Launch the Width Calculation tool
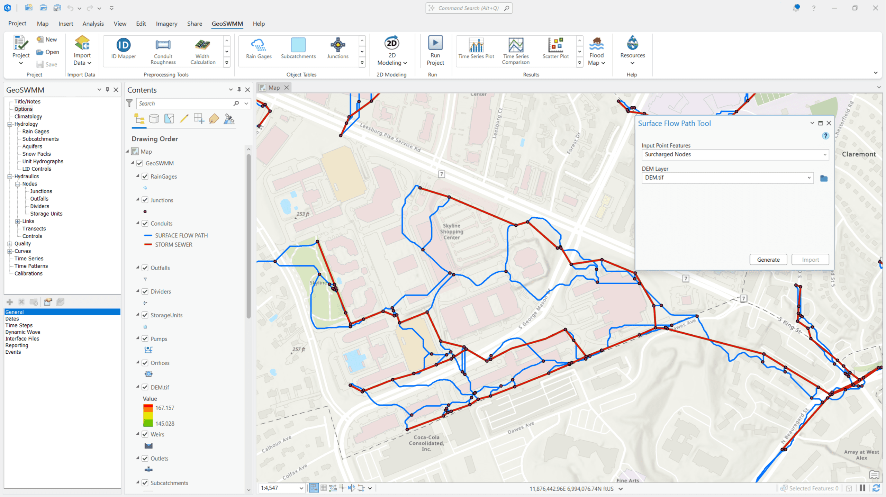 pyautogui.click(x=202, y=50)
